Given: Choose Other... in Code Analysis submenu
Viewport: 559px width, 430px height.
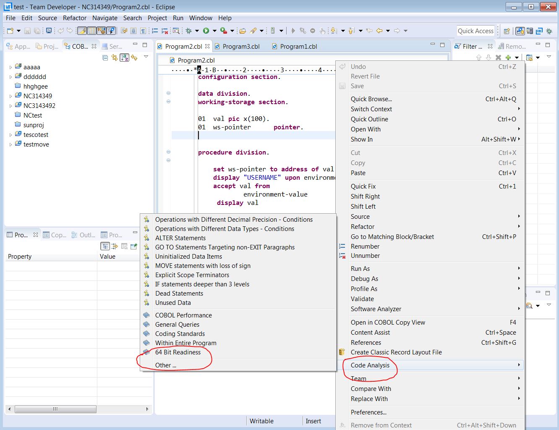Looking at the screenshot, I should point(165,365).
